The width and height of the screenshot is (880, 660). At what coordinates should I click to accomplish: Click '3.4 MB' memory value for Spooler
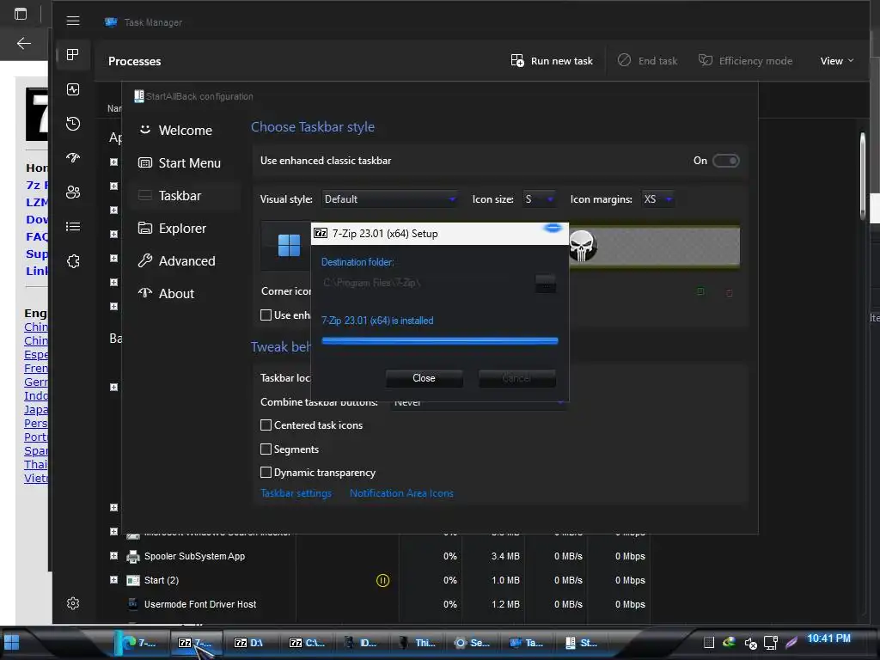tap(505, 556)
